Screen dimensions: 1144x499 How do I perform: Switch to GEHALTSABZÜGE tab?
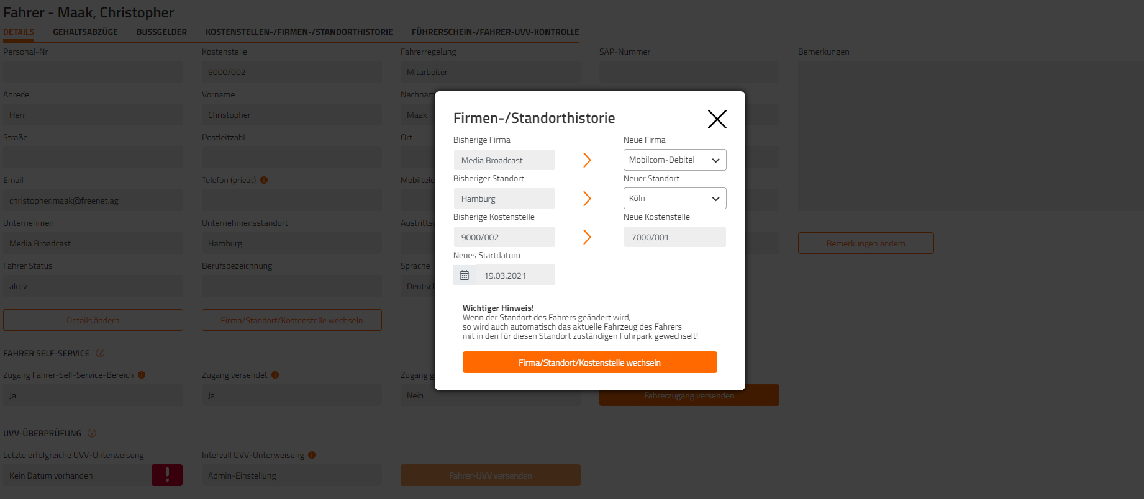tap(85, 32)
